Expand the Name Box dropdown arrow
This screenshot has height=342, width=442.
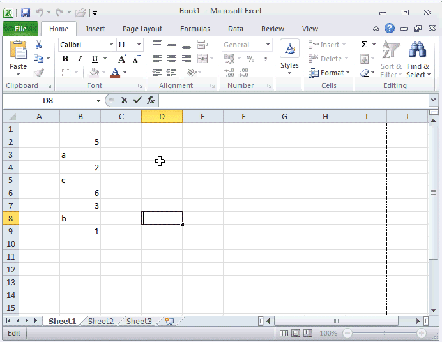pyautogui.click(x=98, y=100)
